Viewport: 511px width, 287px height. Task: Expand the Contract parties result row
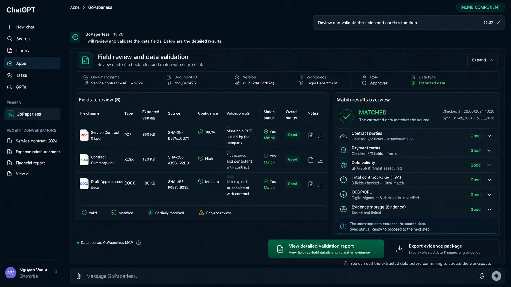[416, 136]
